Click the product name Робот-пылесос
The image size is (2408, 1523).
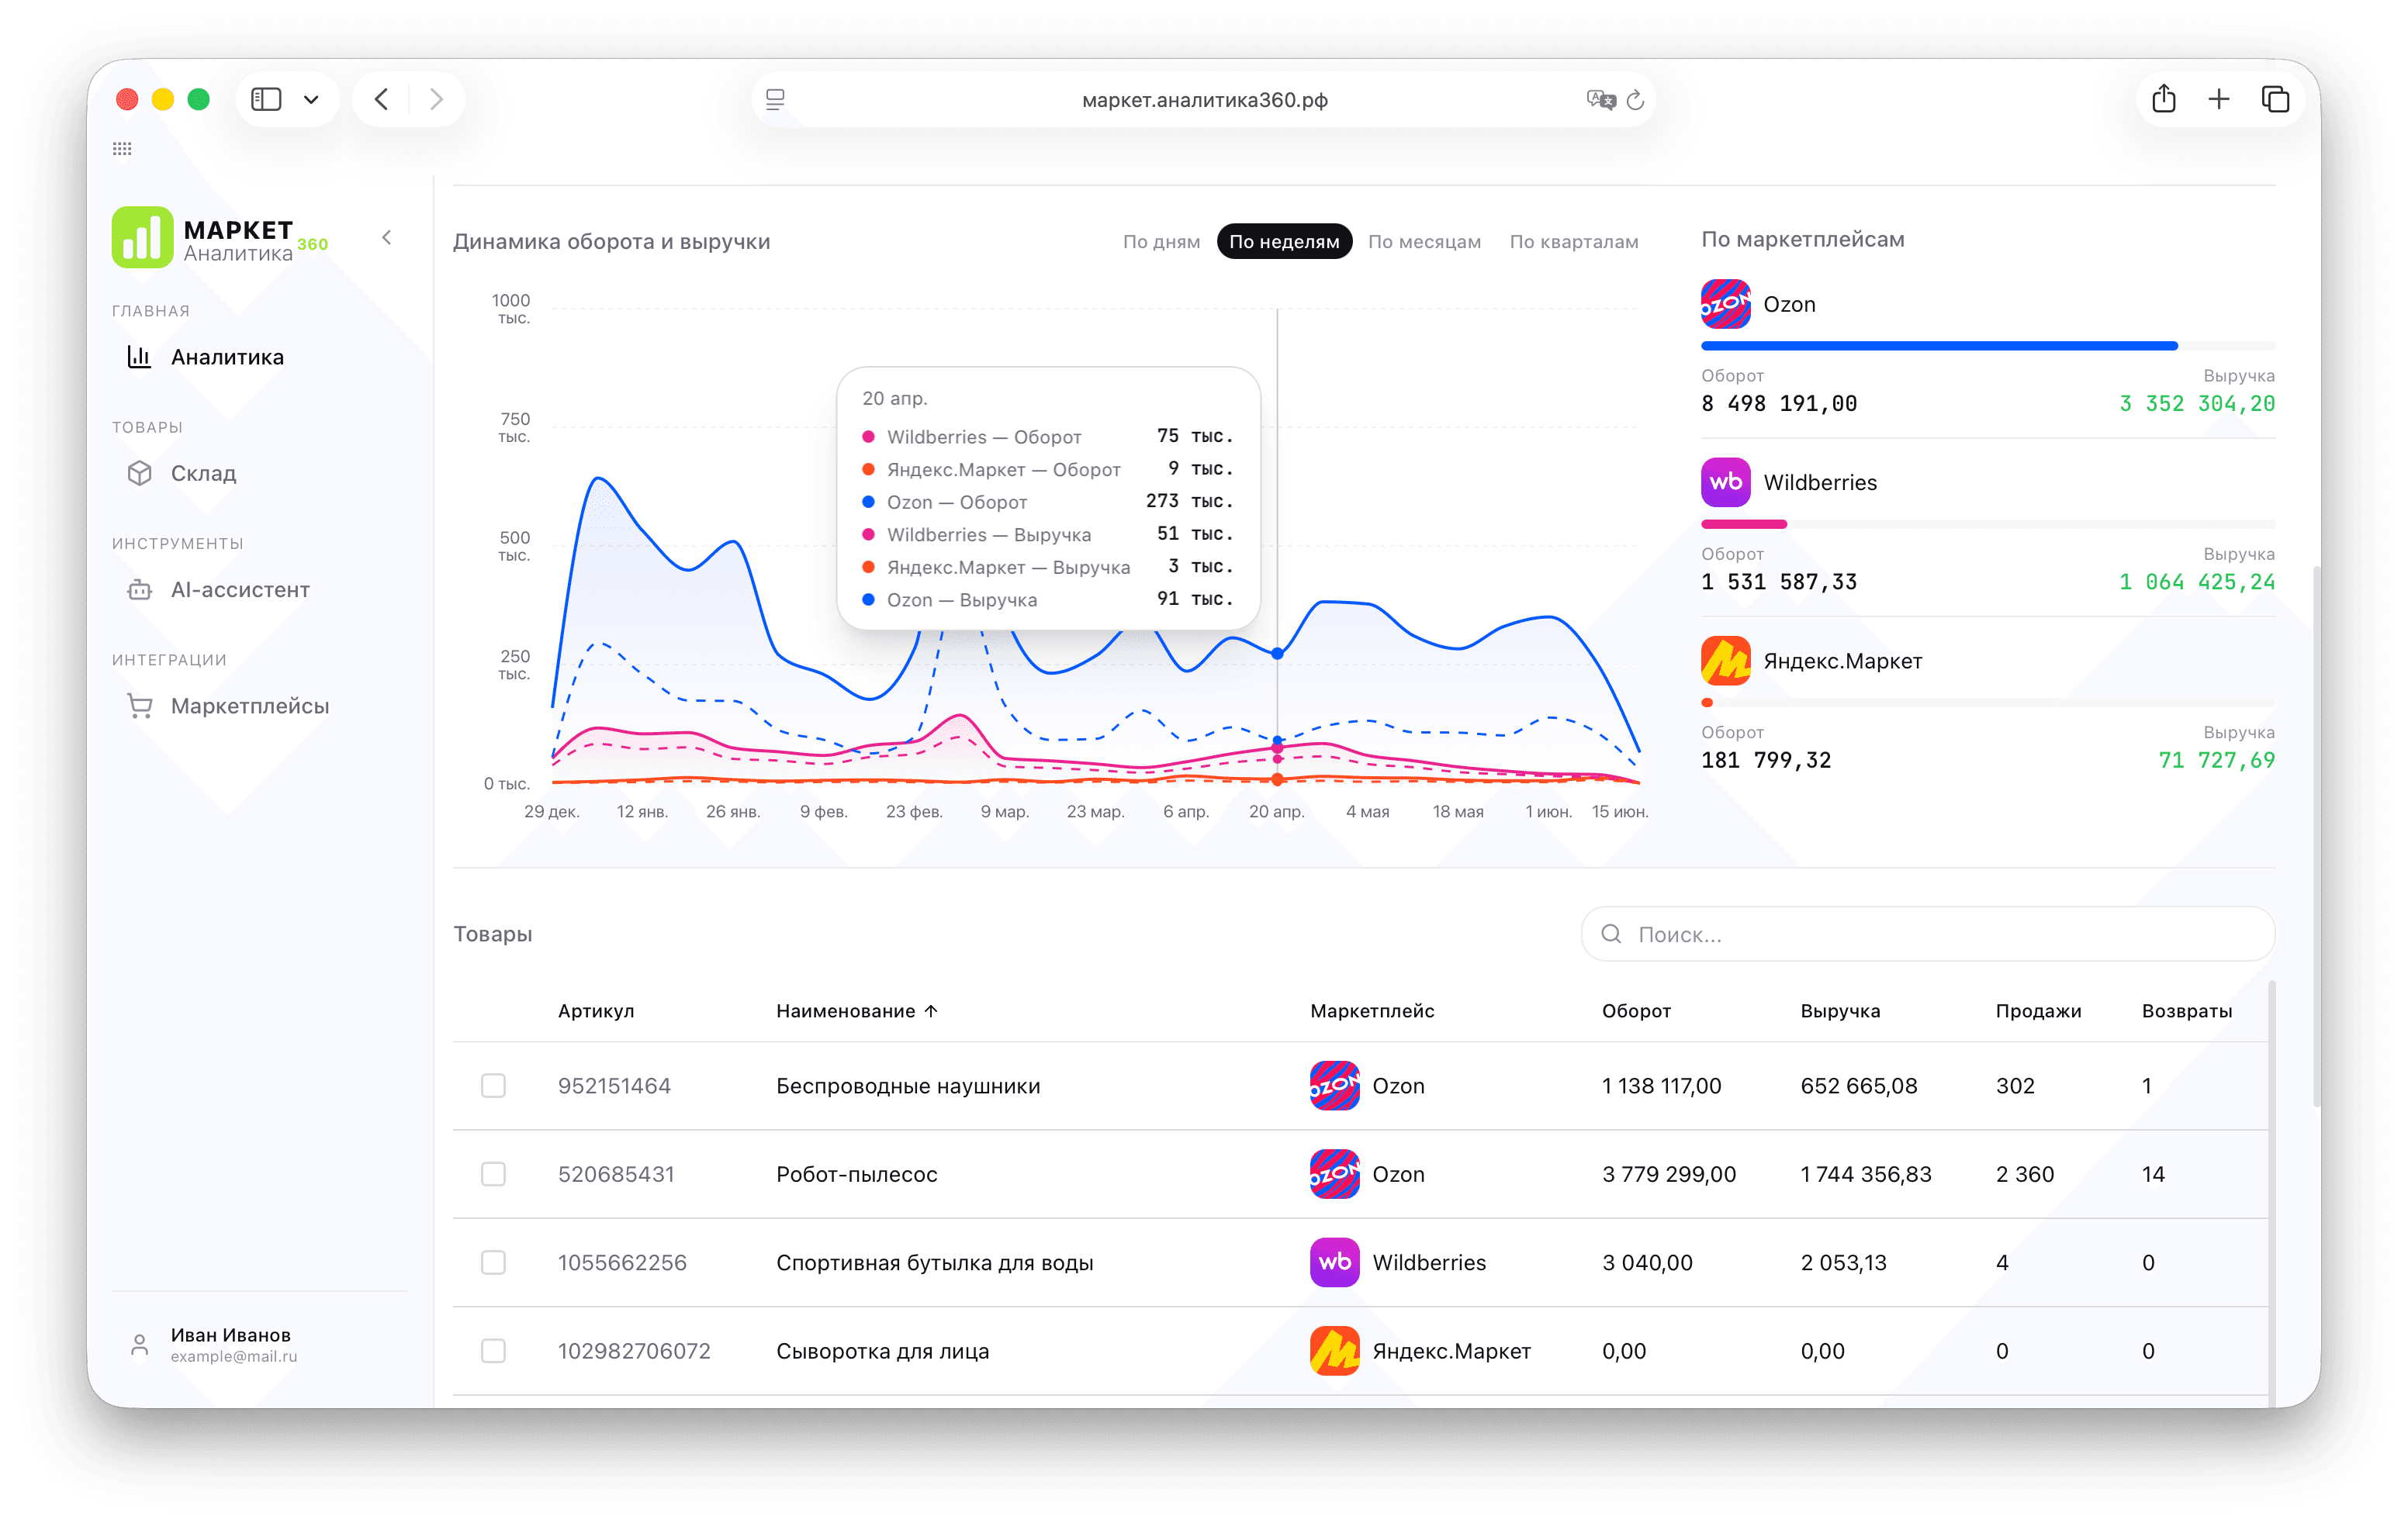pos(857,1173)
